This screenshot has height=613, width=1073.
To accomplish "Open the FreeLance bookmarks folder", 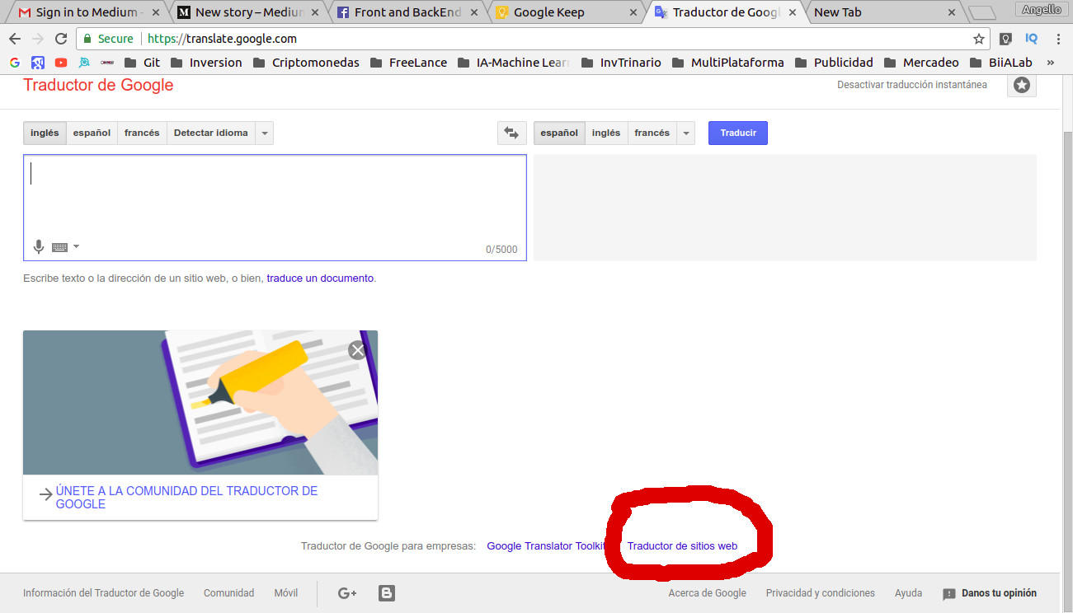I will 408,63.
